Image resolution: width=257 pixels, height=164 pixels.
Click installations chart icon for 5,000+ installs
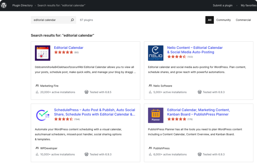click(150, 92)
